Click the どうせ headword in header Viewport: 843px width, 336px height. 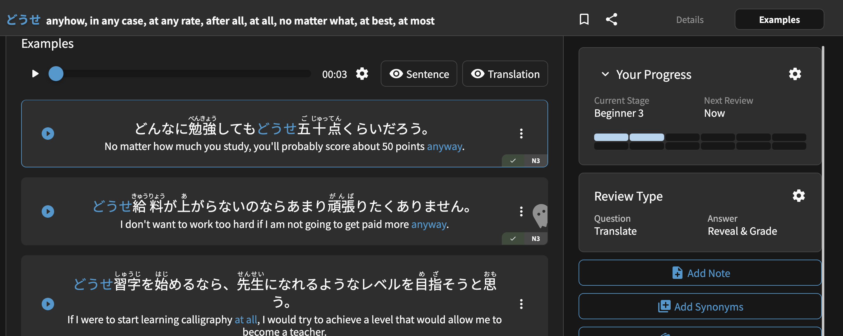tap(24, 20)
